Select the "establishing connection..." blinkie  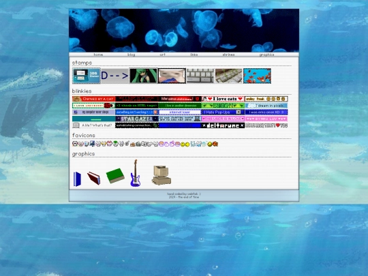pos(136,125)
